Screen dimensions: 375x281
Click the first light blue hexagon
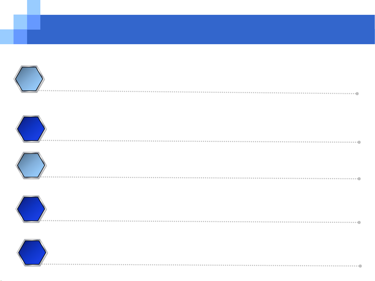pyautogui.click(x=29, y=79)
